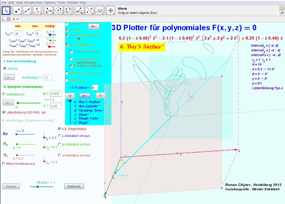
Task: Activate the Move Graphics View tool
Action: coord(110,10)
